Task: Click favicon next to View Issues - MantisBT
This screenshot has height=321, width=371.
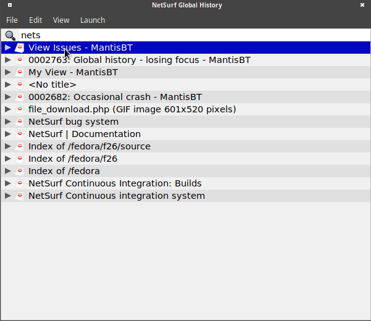Action: pos(20,48)
